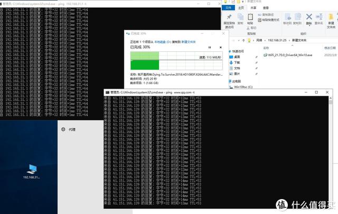Viewport: 338px width, 214px height.
Task: Click 新建文件夹 segment in address breadcrumb
Action: pos(299,40)
